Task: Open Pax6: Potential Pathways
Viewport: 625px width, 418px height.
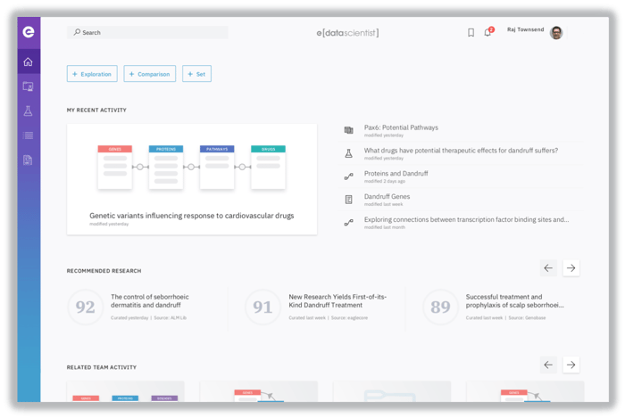Action: (401, 127)
